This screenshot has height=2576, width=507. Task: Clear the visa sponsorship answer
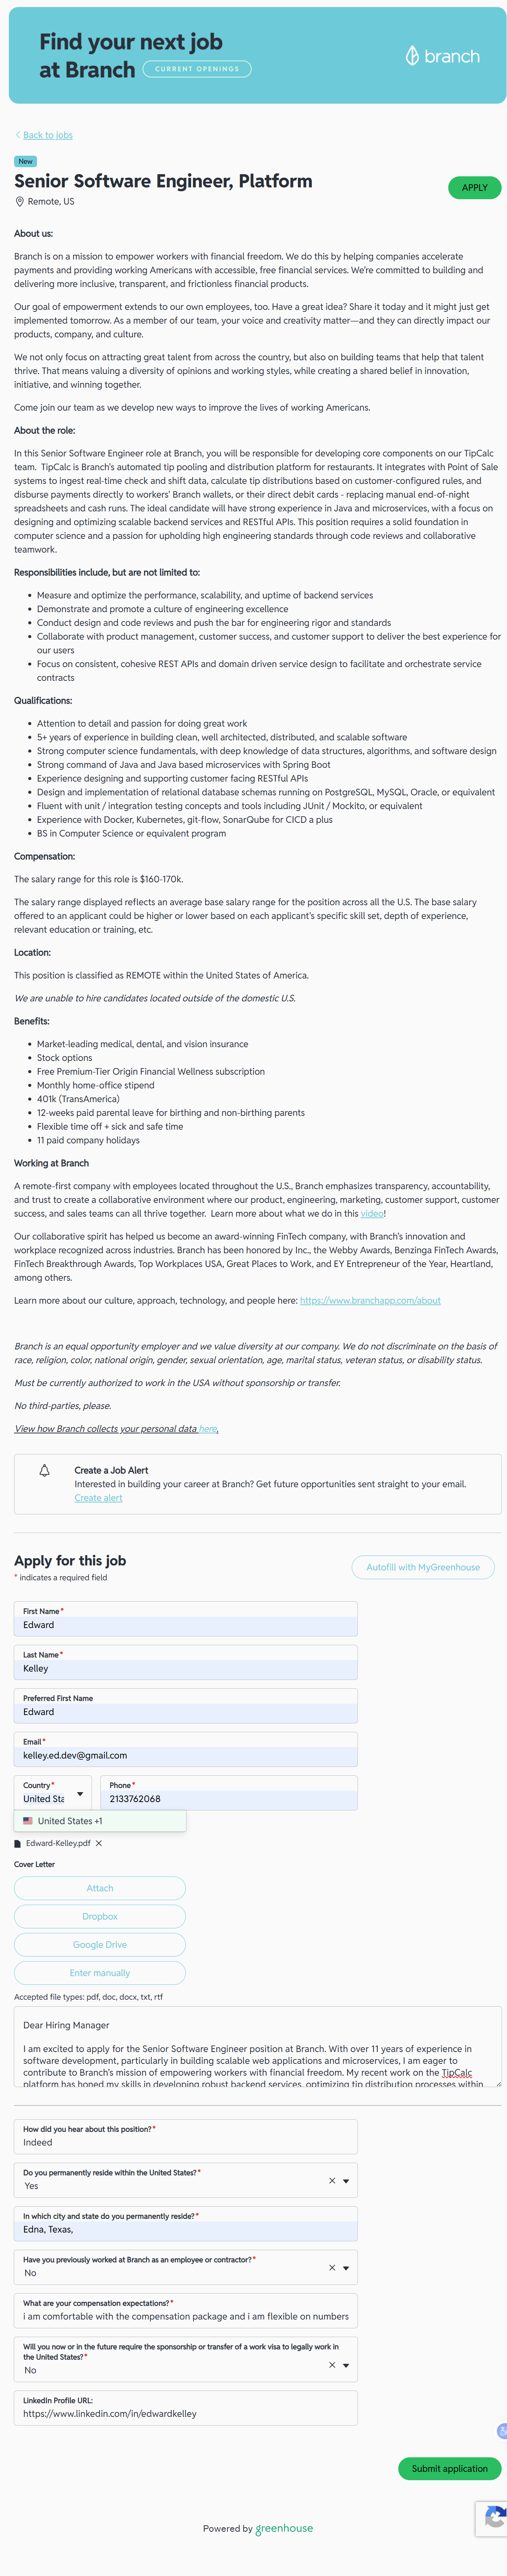[x=332, y=2365]
